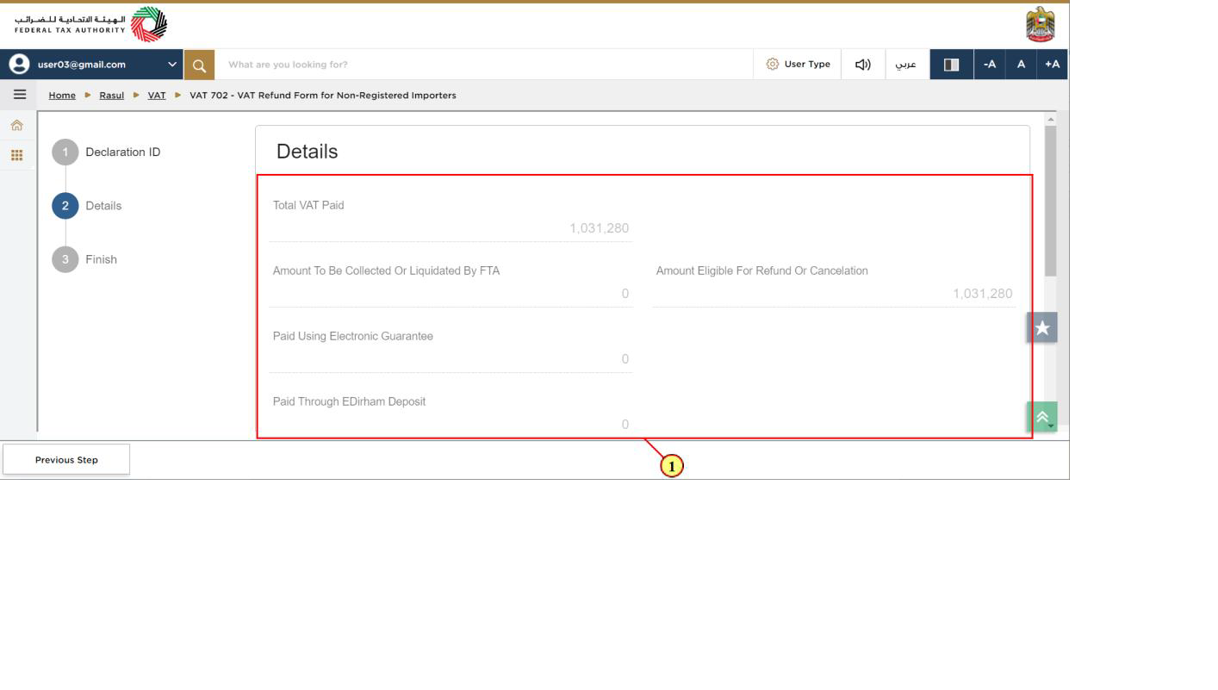Click the Previous Step button

tap(66, 460)
